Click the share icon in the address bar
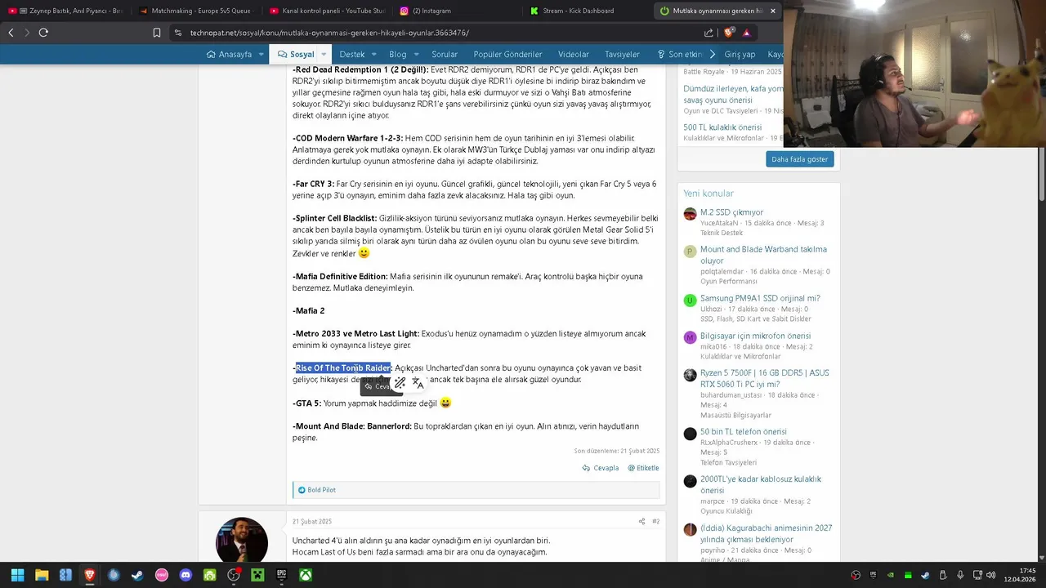This screenshot has height=588, width=1046. click(x=709, y=33)
